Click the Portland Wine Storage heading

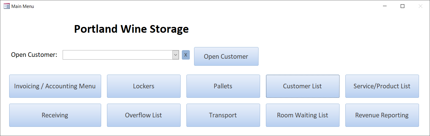[x=131, y=29]
